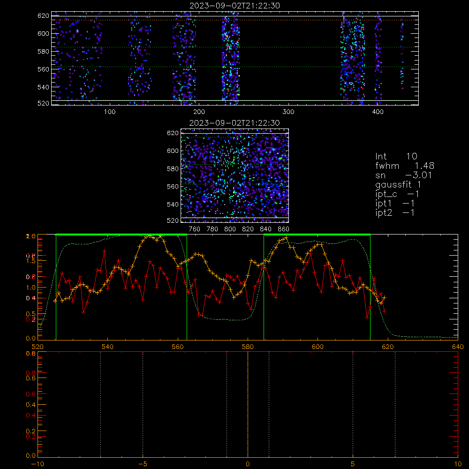Click x-axis label 200 on top plot
Screen dimensions: 469x469
pyautogui.click(x=199, y=112)
